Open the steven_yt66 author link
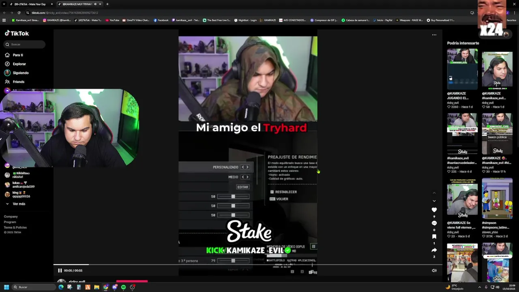This screenshot has height=292, width=519. (489, 232)
